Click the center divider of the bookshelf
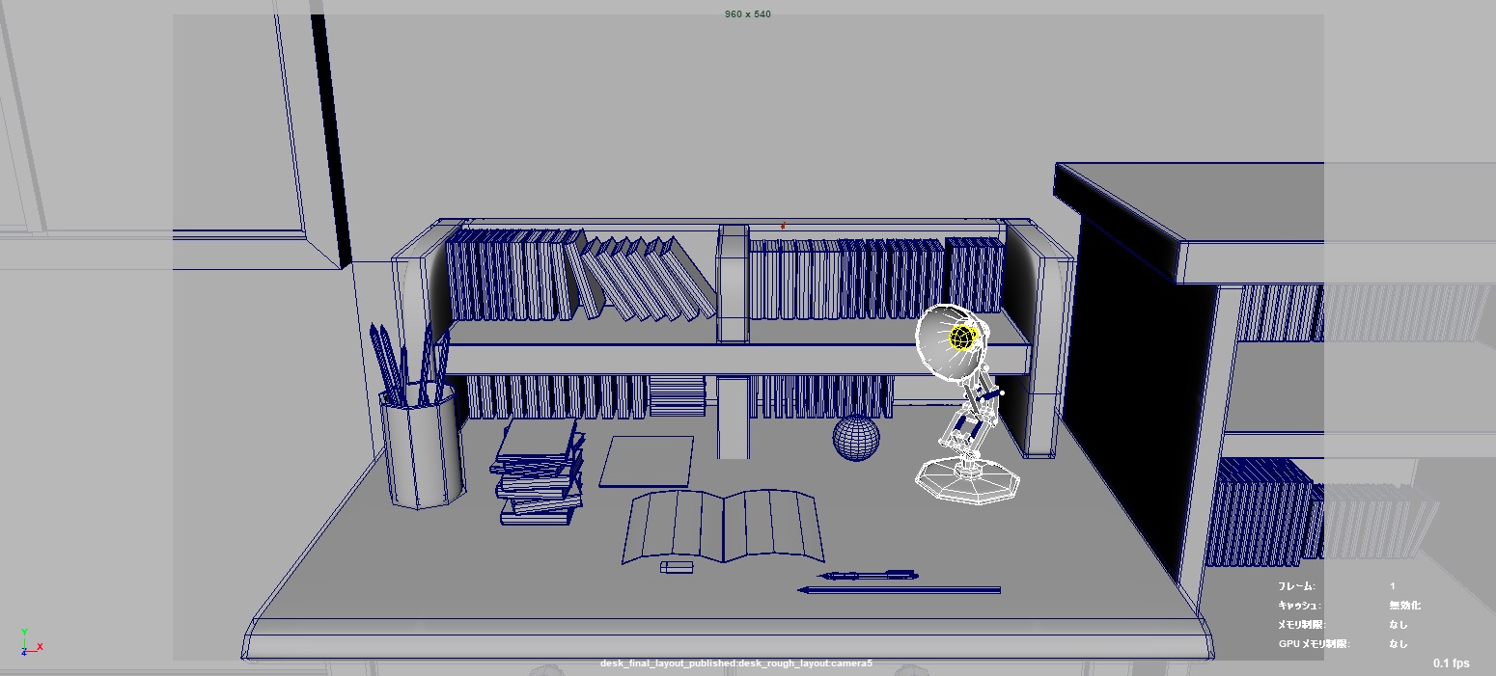Image resolution: width=1496 pixels, height=676 pixels. point(733,284)
